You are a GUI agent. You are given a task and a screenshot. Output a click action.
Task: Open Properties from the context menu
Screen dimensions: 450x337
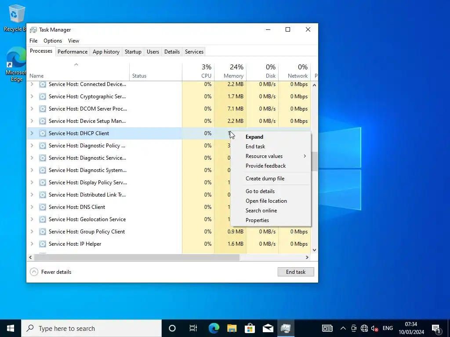[271, 220]
